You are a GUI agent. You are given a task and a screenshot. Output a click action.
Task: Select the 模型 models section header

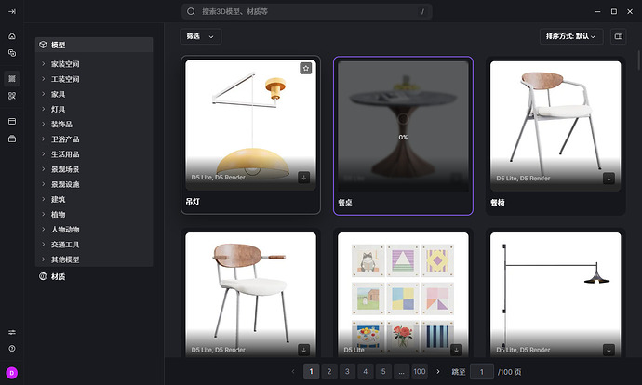[58, 45]
